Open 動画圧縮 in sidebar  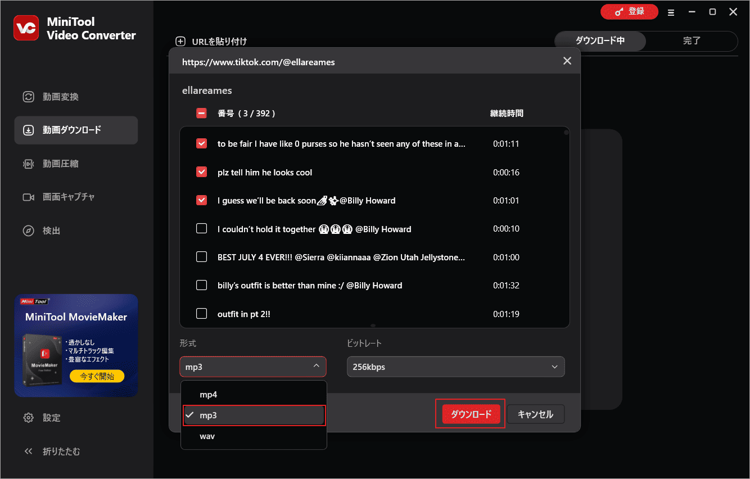tap(76, 164)
